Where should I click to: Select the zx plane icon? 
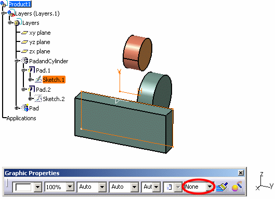click(x=24, y=51)
